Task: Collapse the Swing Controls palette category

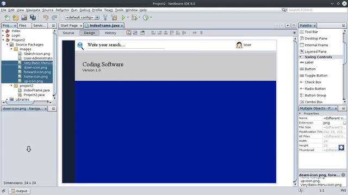Action: pos(301,57)
